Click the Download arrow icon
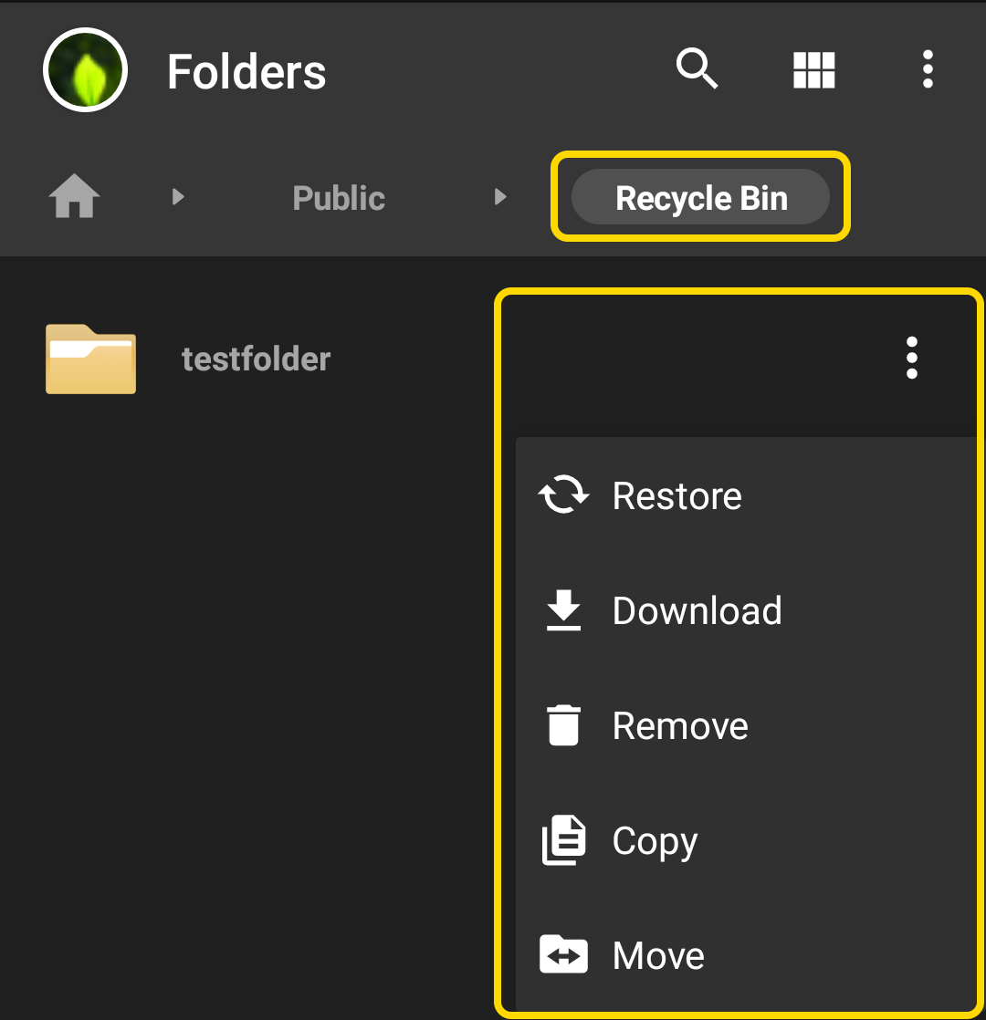This screenshot has height=1020, width=986. 563,610
